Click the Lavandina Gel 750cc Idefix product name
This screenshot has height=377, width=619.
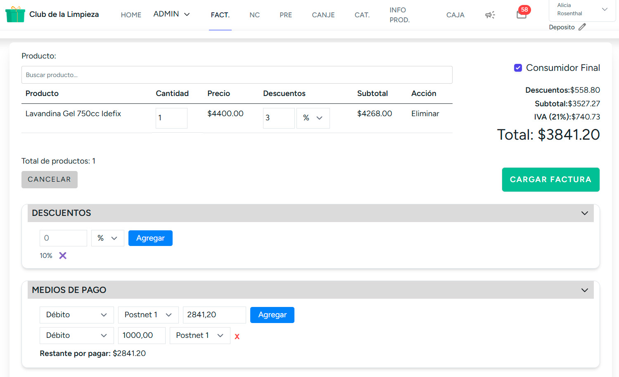[73, 114]
